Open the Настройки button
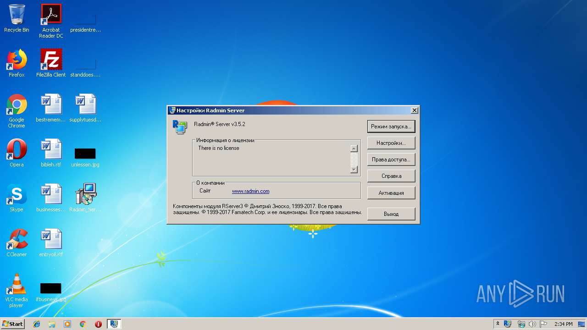The image size is (587, 330). coord(391,143)
